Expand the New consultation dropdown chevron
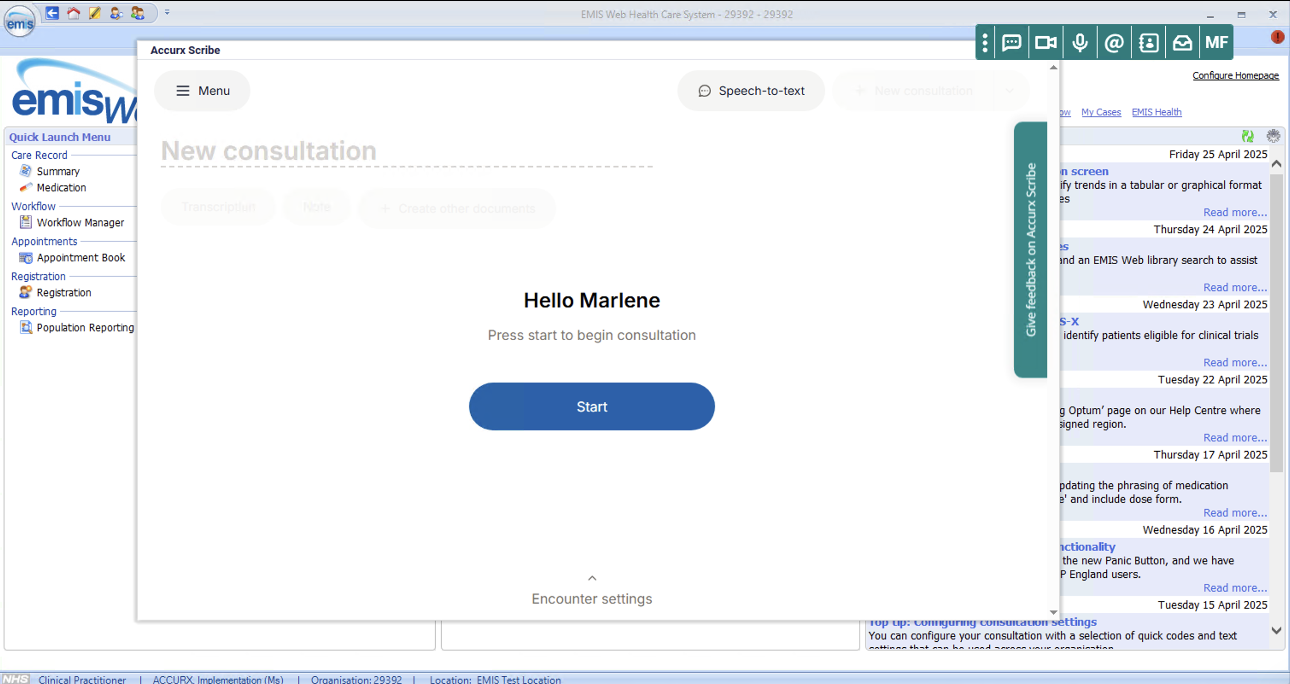 pyautogui.click(x=1010, y=91)
